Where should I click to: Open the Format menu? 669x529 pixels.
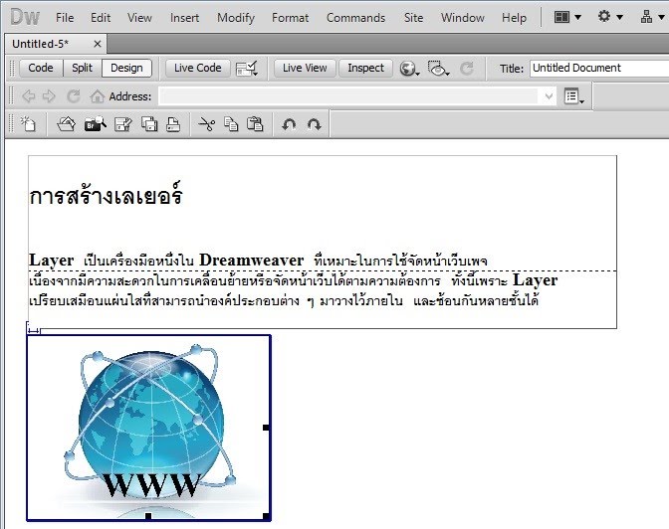(290, 18)
